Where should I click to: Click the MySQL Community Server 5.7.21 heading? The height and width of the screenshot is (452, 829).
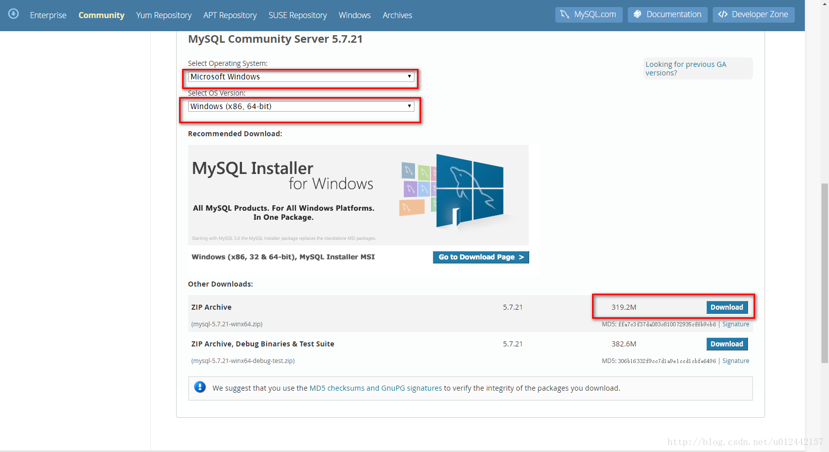click(275, 39)
